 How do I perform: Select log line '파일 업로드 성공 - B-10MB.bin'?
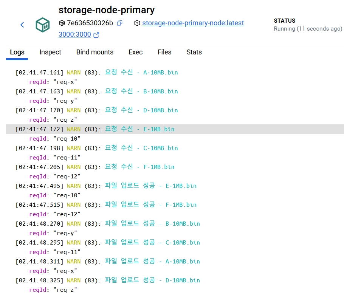coord(107,223)
